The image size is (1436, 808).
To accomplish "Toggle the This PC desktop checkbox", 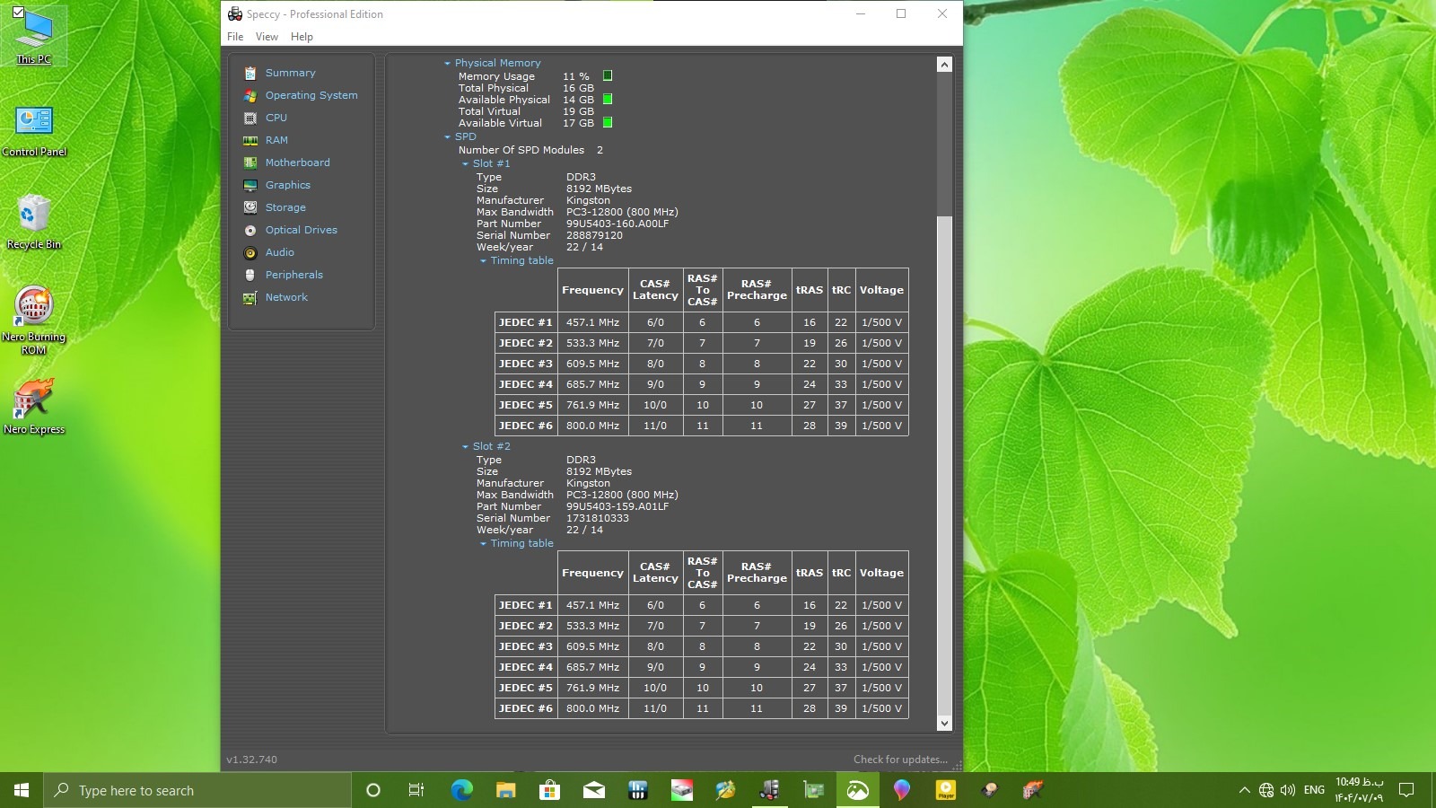I will [18, 13].
